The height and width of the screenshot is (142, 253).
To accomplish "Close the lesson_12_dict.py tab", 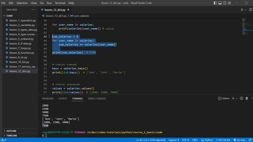I will 68,10.
